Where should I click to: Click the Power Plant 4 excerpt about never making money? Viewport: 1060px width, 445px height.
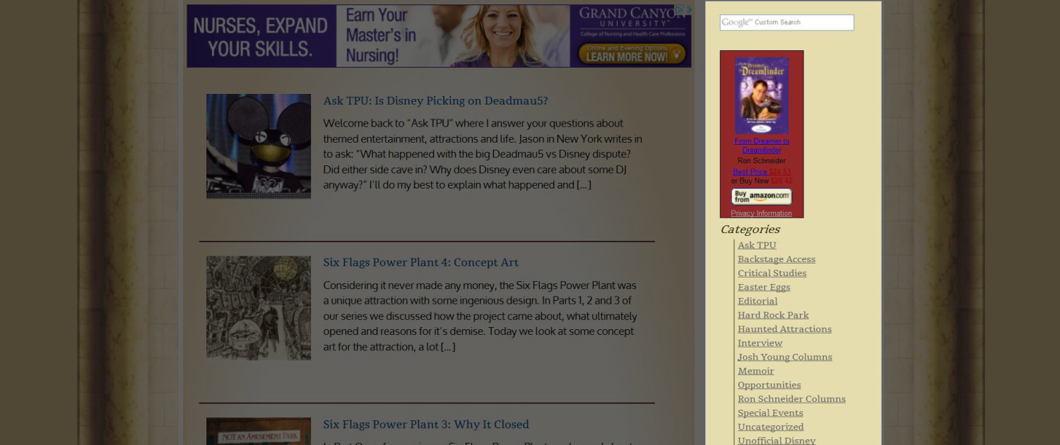pyautogui.click(x=481, y=316)
